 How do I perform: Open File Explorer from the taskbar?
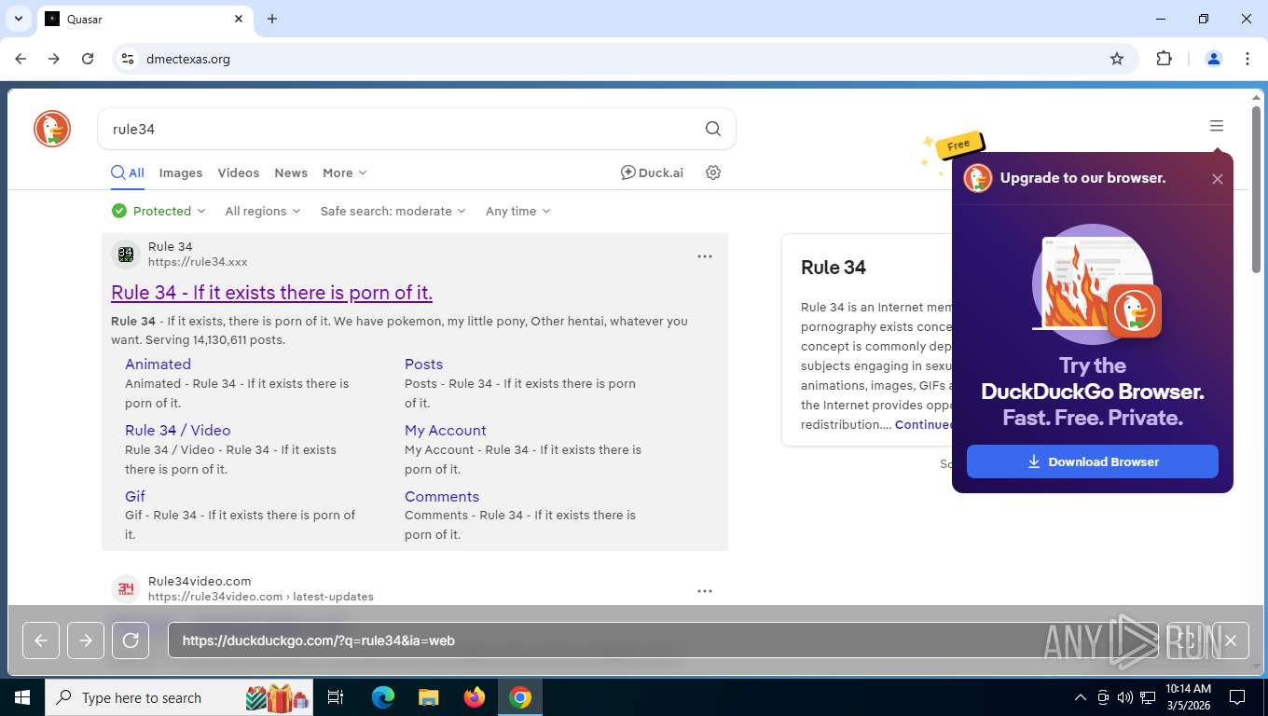[428, 697]
